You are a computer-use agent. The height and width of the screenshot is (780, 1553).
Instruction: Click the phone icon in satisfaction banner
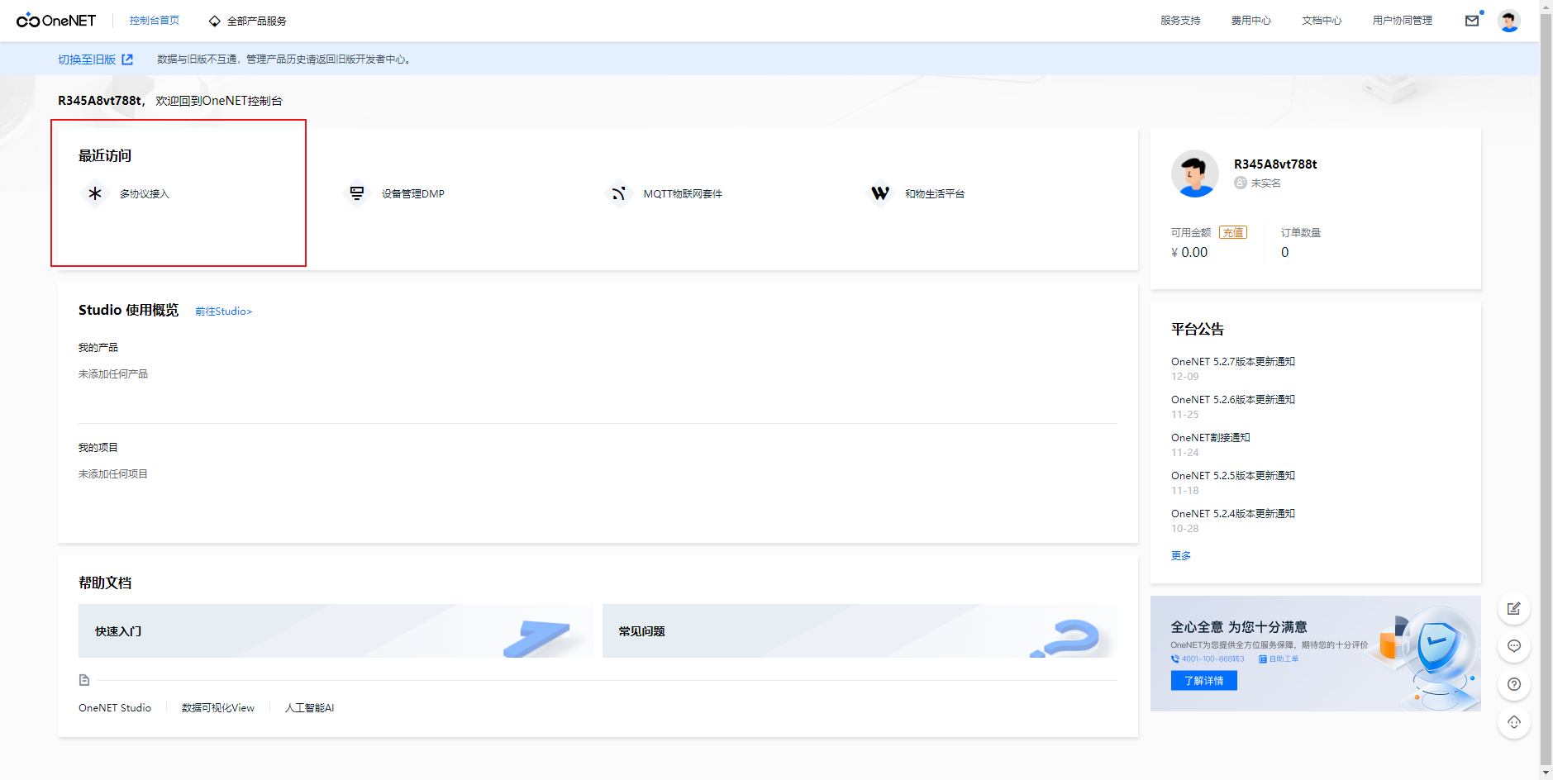[1175, 659]
